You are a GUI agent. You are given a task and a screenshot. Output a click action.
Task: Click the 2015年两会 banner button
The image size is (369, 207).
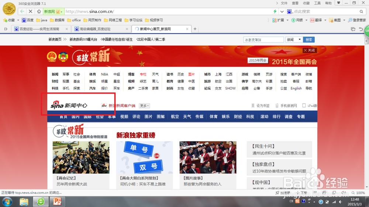tap(258, 60)
